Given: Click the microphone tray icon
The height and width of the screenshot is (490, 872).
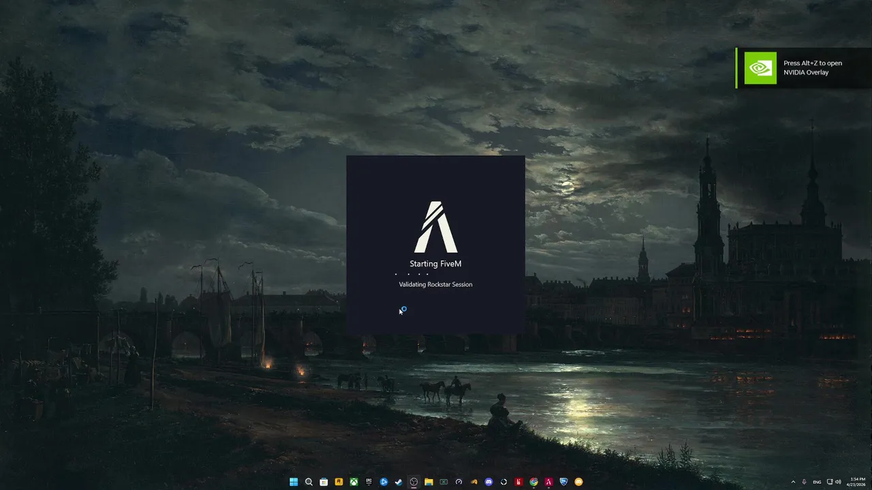Looking at the screenshot, I should (x=805, y=482).
